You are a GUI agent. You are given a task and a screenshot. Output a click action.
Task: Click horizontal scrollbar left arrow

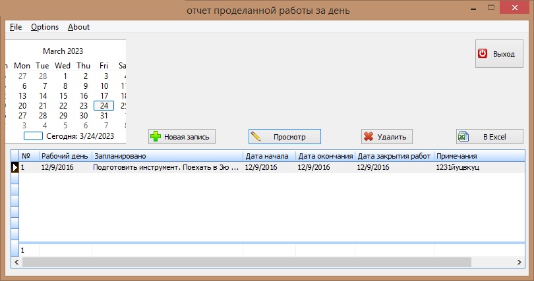(16, 262)
